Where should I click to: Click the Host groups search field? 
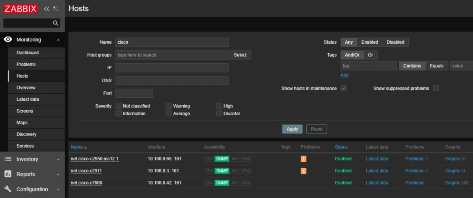172,55
